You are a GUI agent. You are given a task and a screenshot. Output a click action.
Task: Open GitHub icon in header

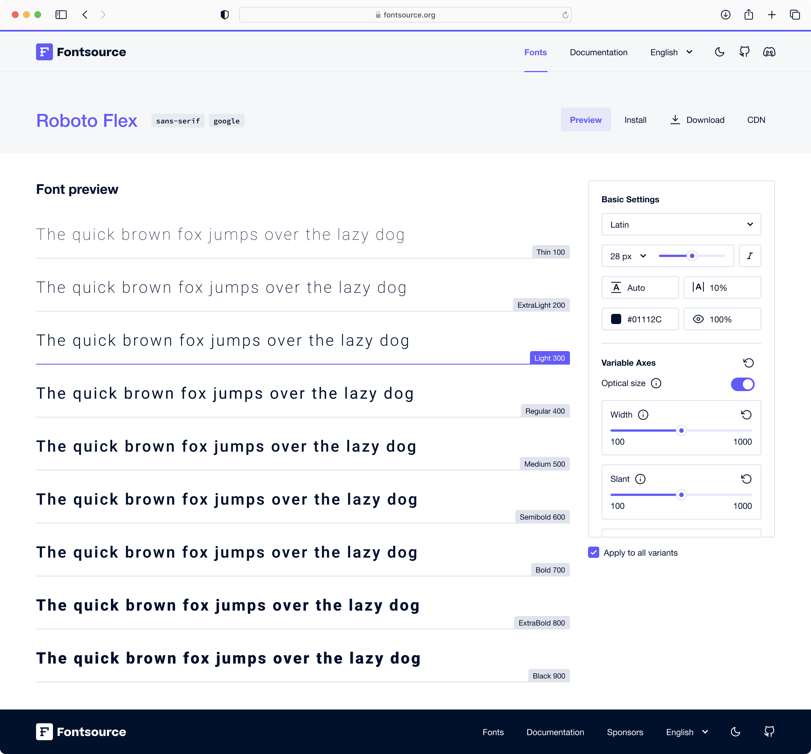coord(745,52)
